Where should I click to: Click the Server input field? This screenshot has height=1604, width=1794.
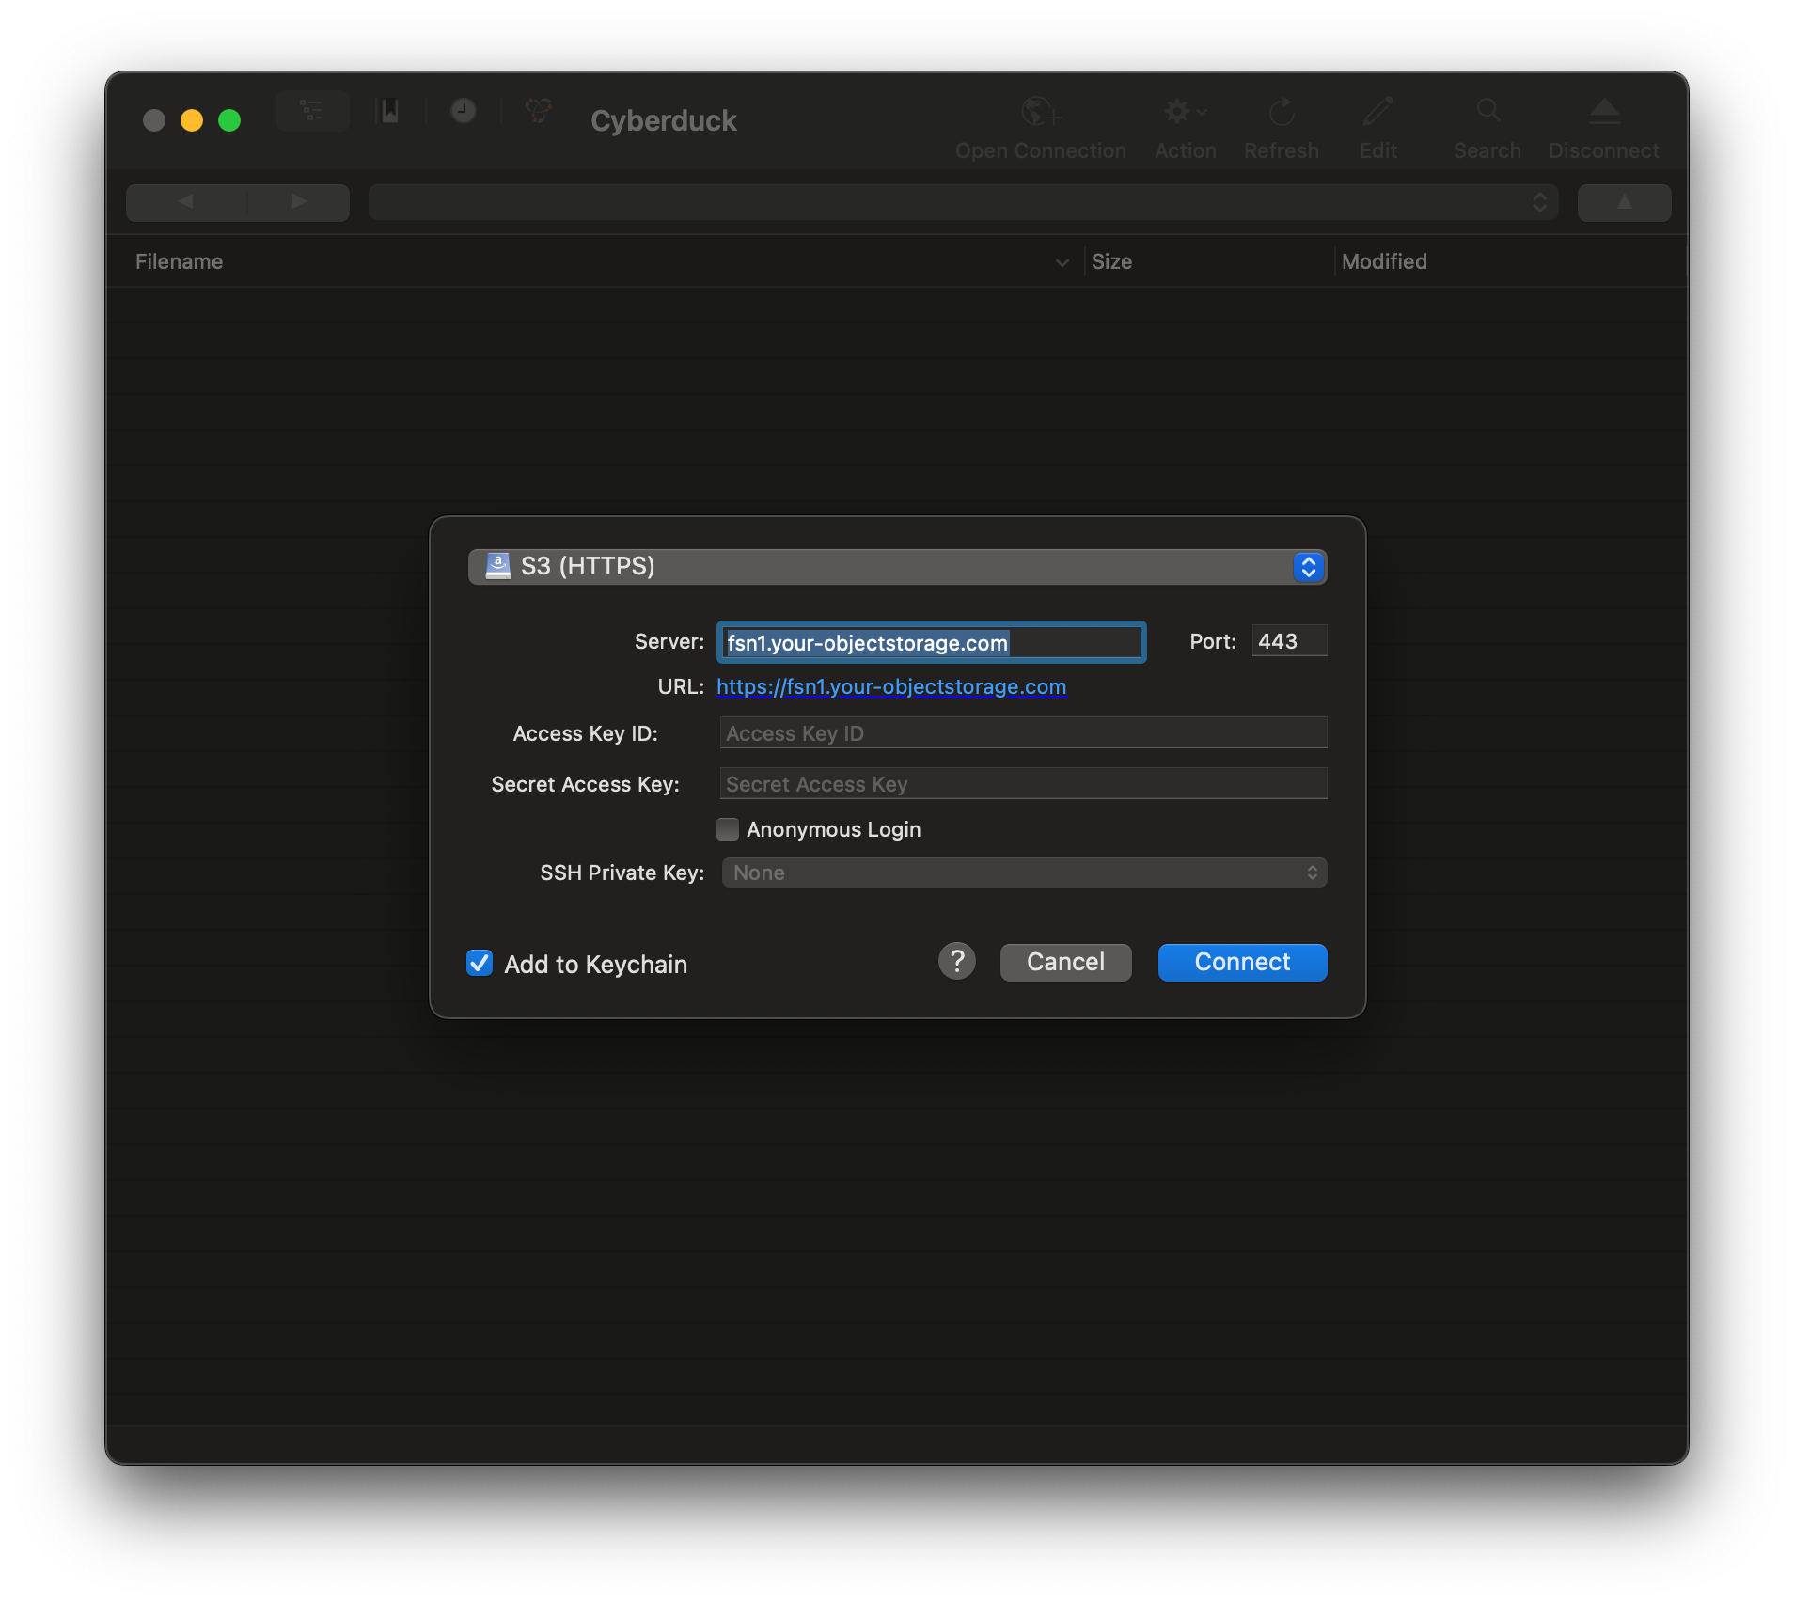(x=931, y=642)
